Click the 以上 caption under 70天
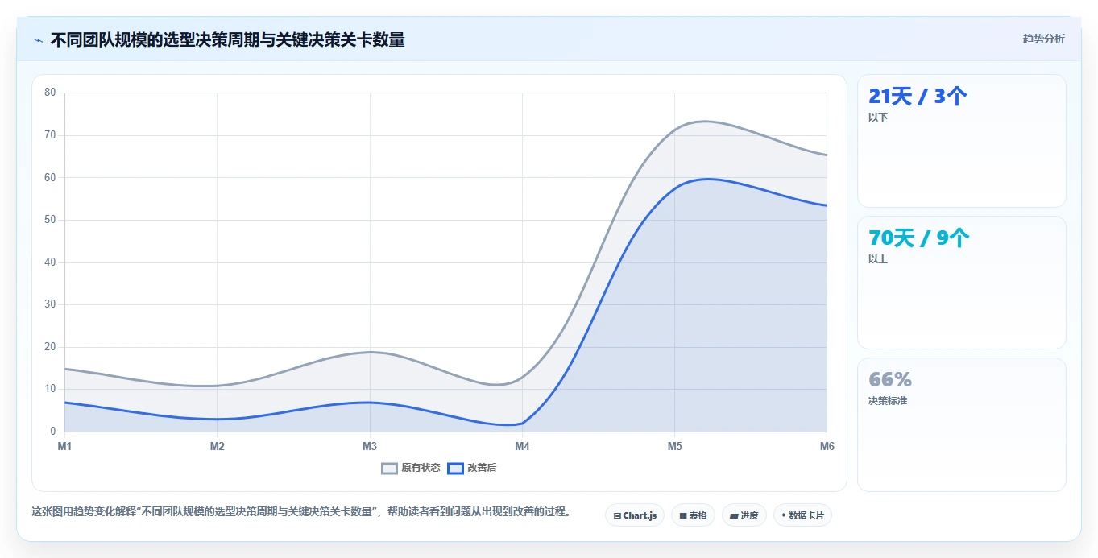The width and height of the screenshot is (1098, 558). (x=878, y=259)
